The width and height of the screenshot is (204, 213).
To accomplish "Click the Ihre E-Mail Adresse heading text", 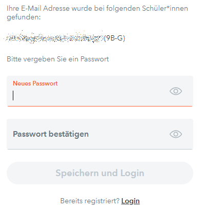I will pyautogui.click(x=97, y=13).
